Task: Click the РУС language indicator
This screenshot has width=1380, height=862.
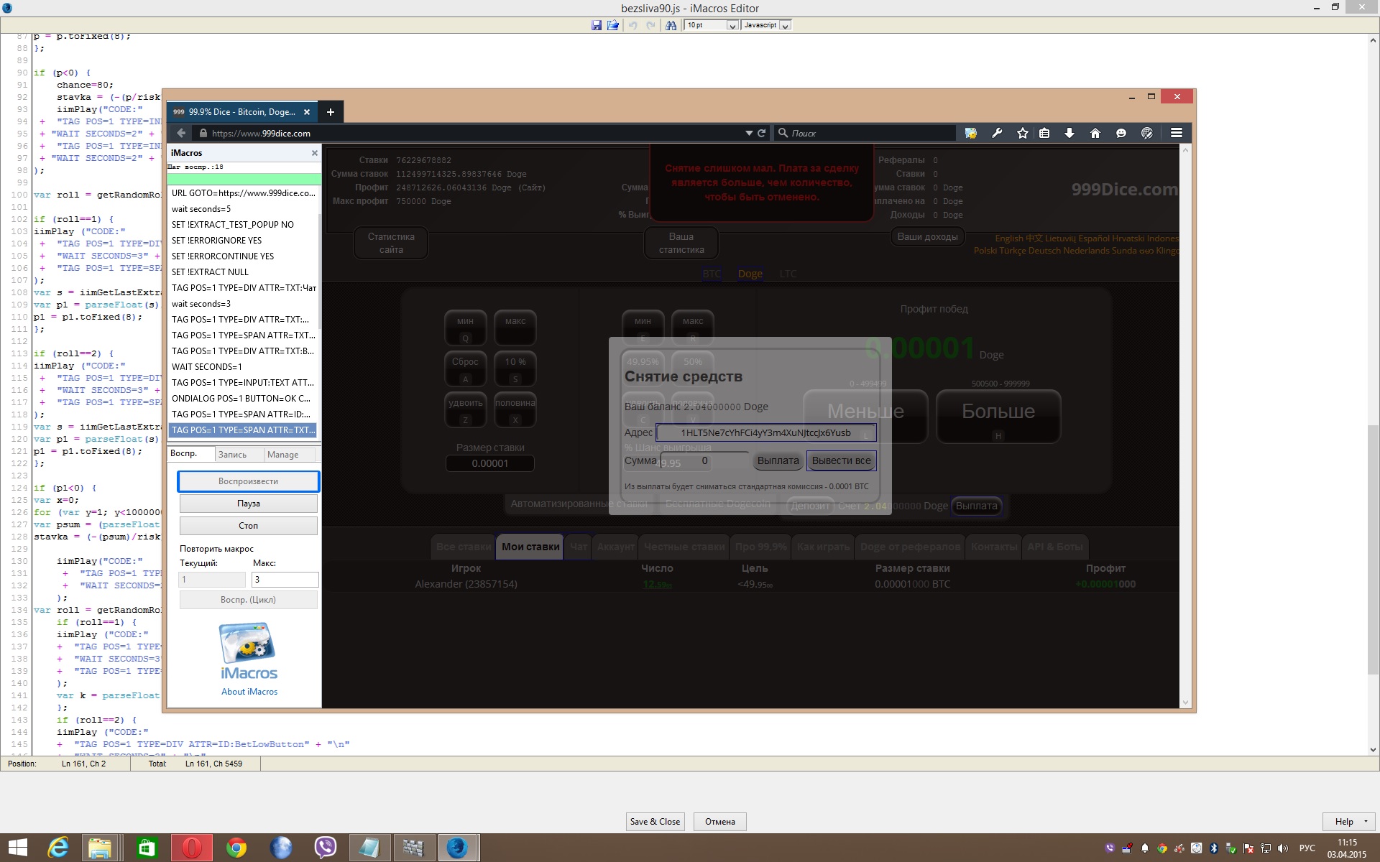Action: coord(1307,848)
